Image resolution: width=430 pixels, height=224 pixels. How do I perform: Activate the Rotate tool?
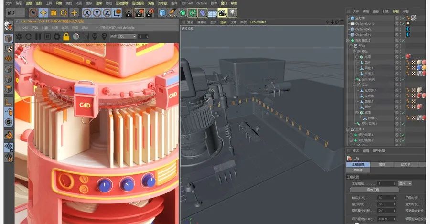(x=64, y=12)
